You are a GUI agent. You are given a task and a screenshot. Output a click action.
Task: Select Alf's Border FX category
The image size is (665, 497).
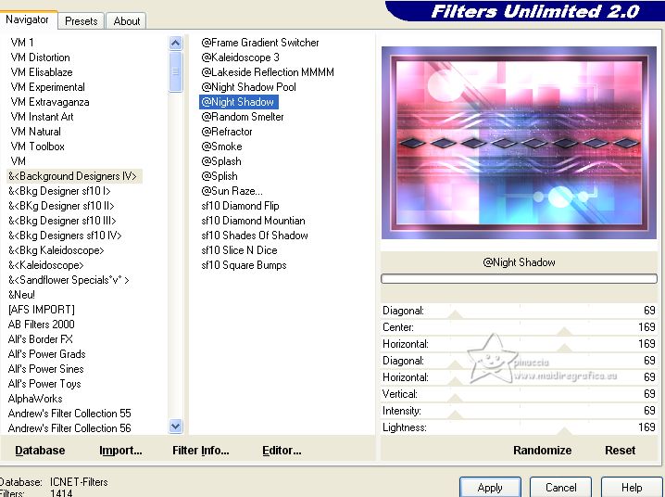41,339
